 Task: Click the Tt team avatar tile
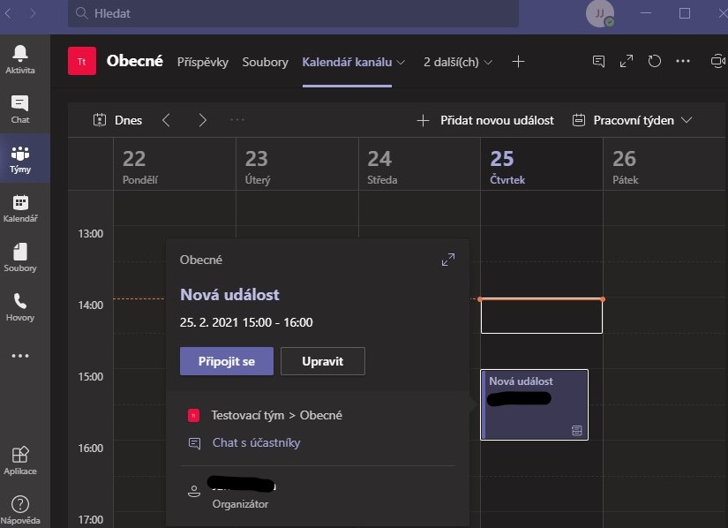pyautogui.click(x=82, y=61)
